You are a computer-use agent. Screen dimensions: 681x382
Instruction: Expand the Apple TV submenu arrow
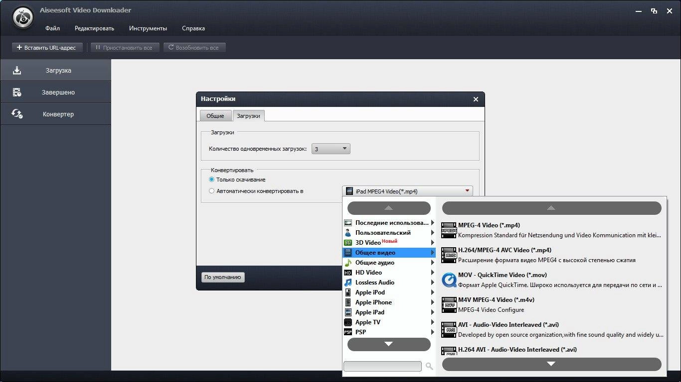click(433, 322)
